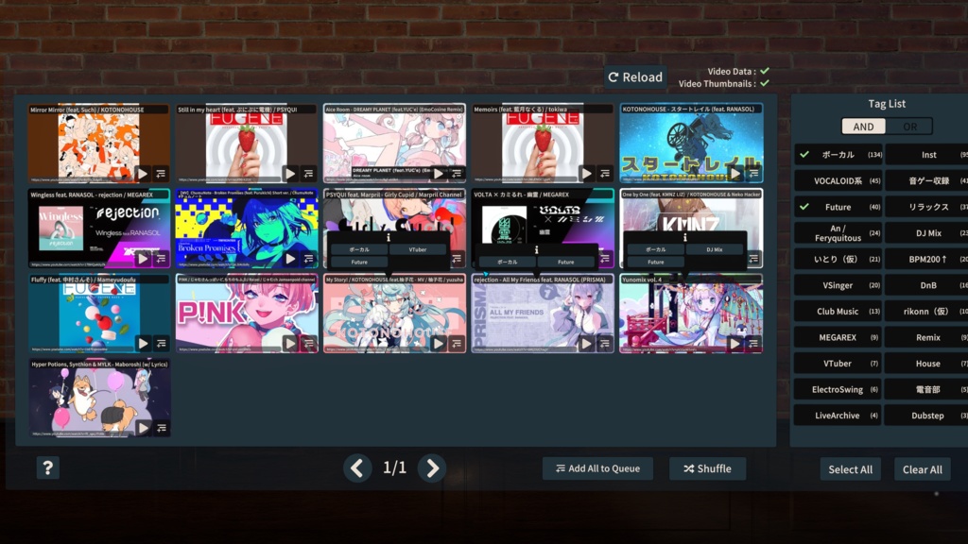
Task: Queue Hyper Potions Maboroshi video
Action: coord(161,428)
